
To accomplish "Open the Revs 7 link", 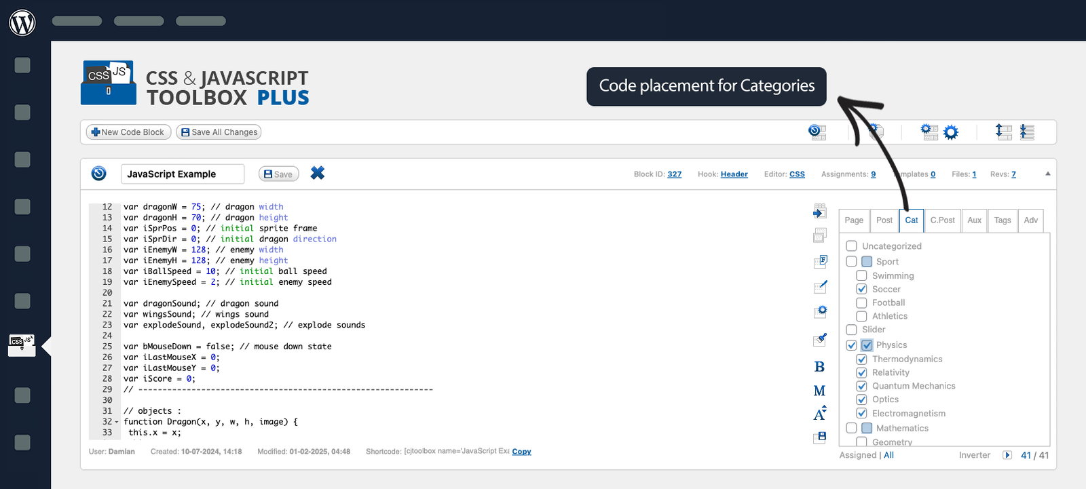I will pyautogui.click(x=1013, y=174).
